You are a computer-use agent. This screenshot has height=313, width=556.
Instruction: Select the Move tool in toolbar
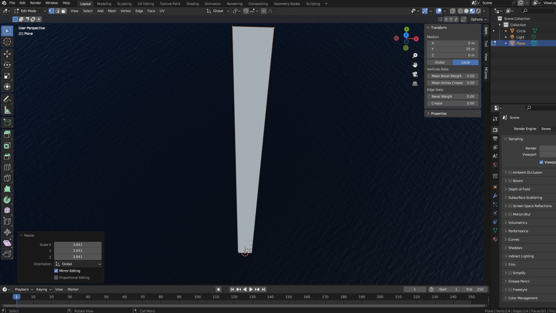pyautogui.click(x=7, y=54)
